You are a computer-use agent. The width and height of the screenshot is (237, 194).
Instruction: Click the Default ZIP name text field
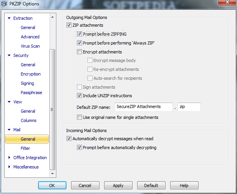point(144,107)
